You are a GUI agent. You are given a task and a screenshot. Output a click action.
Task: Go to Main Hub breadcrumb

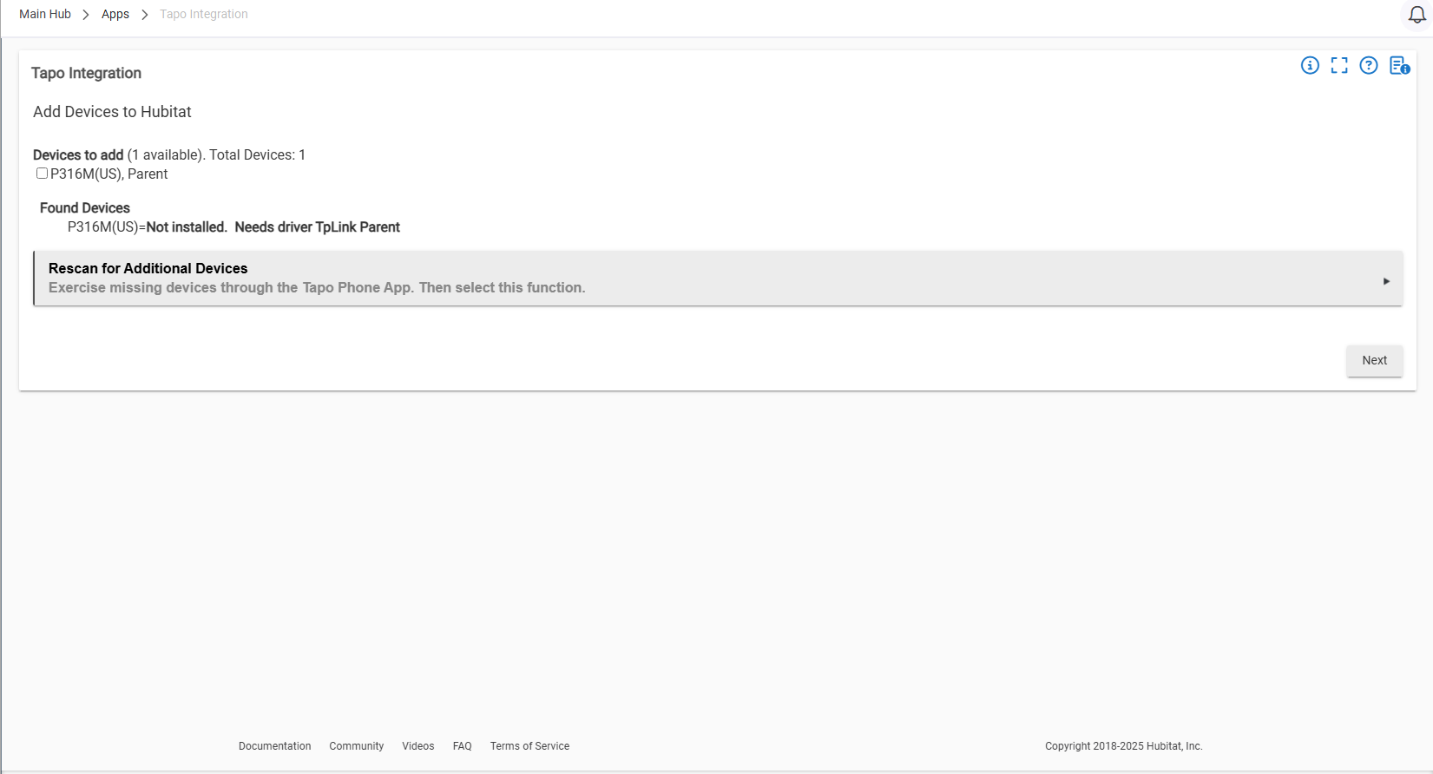coord(45,14)
